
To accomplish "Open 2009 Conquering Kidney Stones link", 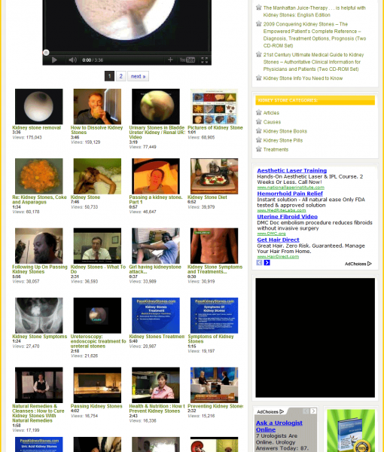I will [x=315, y=35].
